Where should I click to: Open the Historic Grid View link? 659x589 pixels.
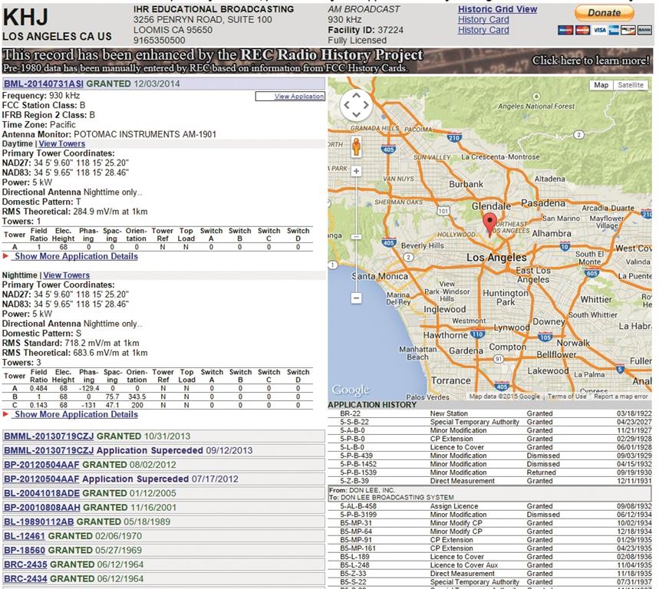point(497,9)
